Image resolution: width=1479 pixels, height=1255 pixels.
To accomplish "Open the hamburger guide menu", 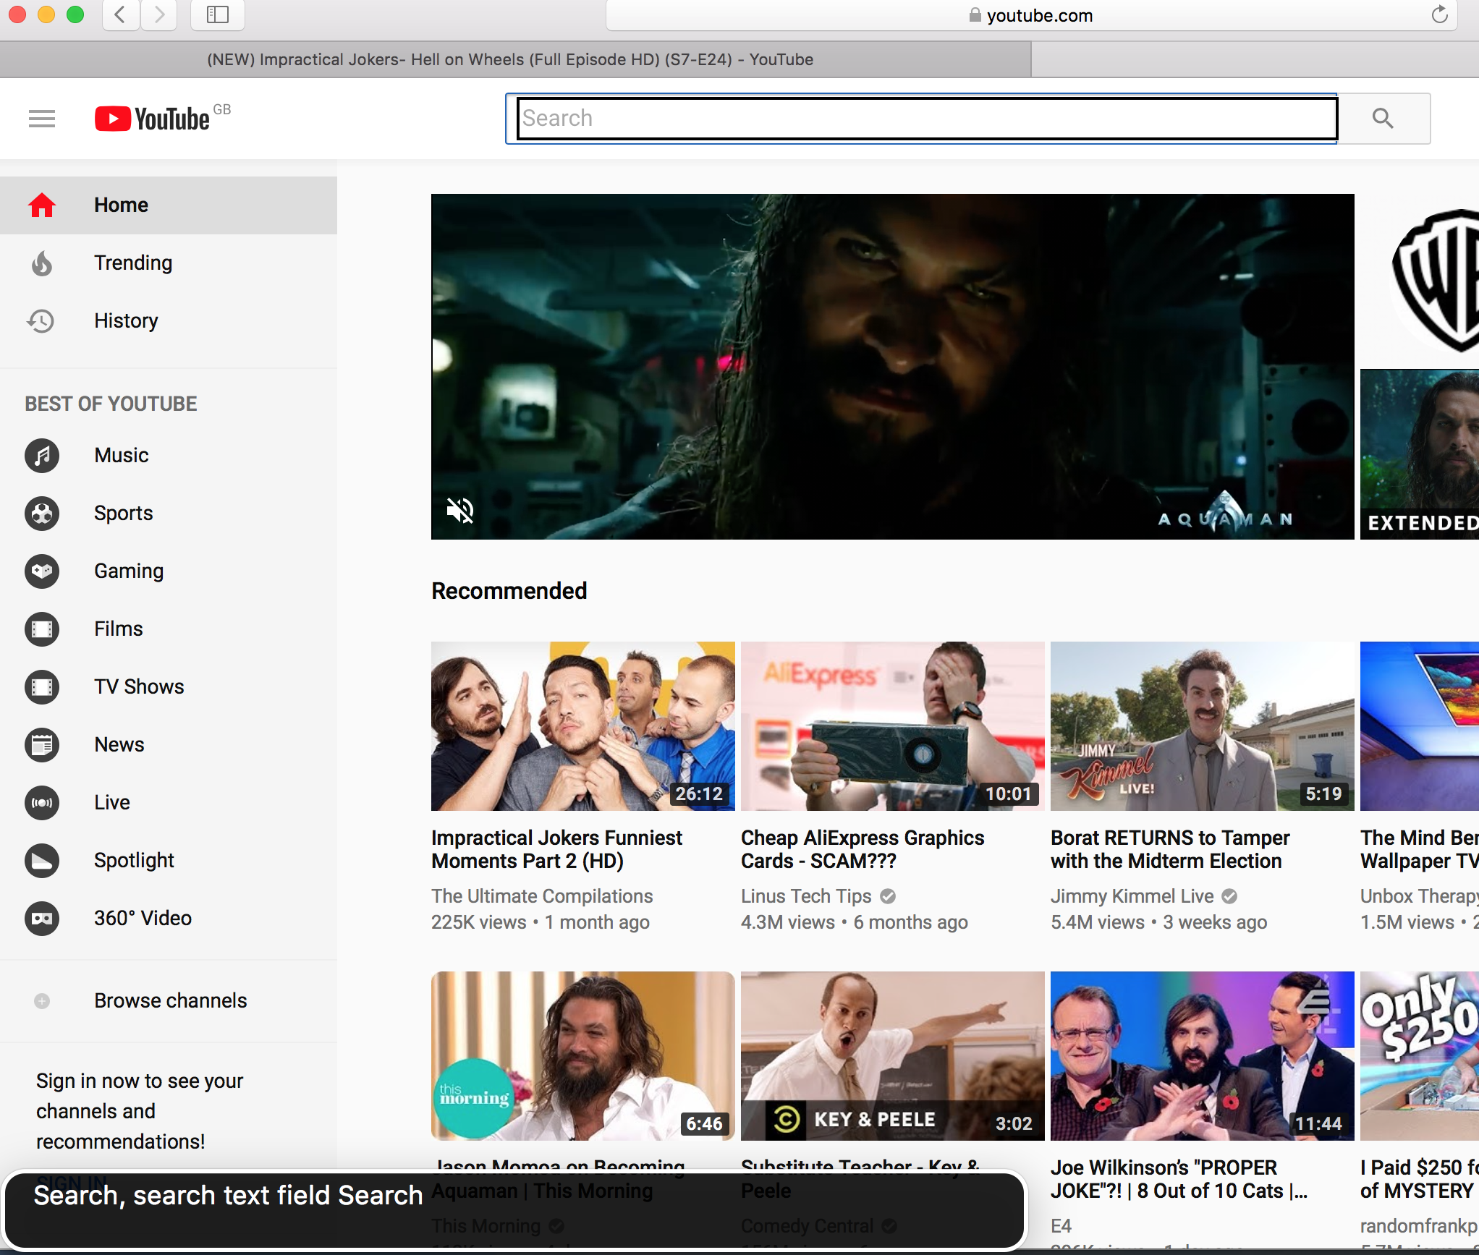I will pos(42,118).
